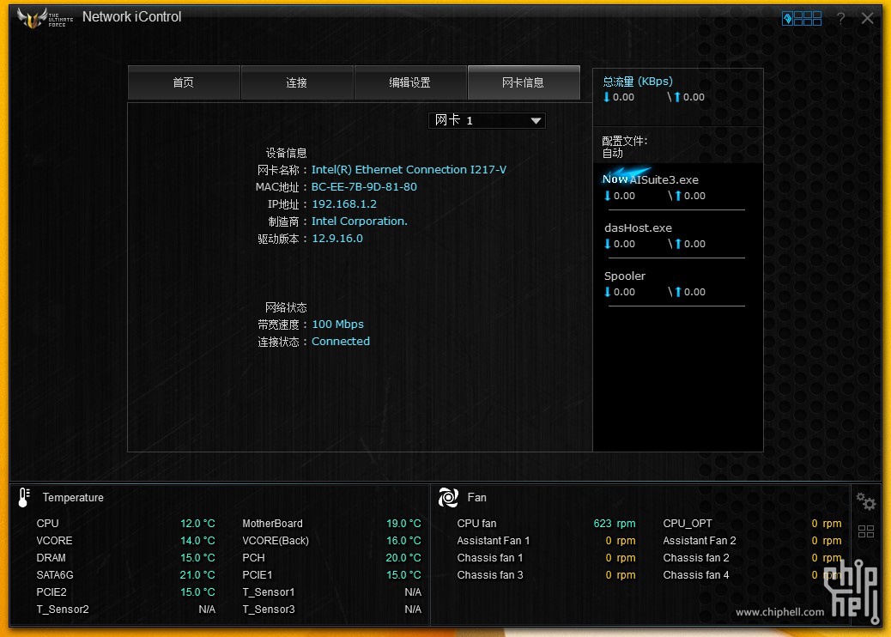Click the Temperature panel title
The height and width of the screenshot is (637, 891).
[73, 498]
